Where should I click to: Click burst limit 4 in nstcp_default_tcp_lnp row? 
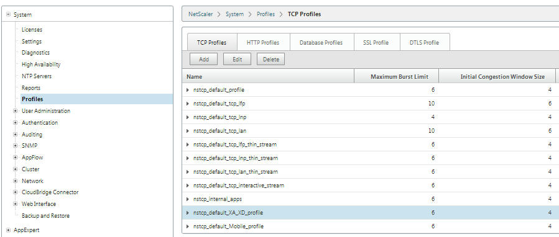[433, 117]
